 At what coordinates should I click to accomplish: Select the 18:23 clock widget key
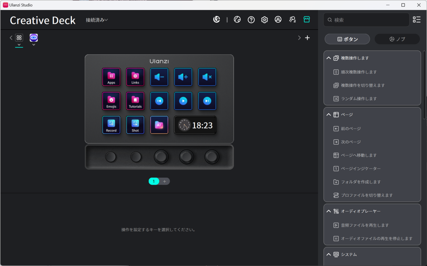pos(195,125)
